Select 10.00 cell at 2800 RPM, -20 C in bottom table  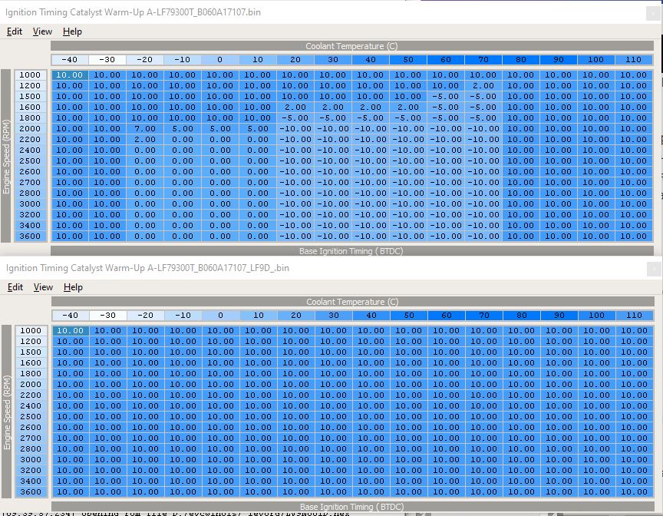(146, 448)
